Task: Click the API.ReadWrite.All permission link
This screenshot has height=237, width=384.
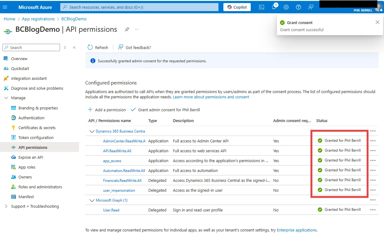Action: [x=117, y=151]
